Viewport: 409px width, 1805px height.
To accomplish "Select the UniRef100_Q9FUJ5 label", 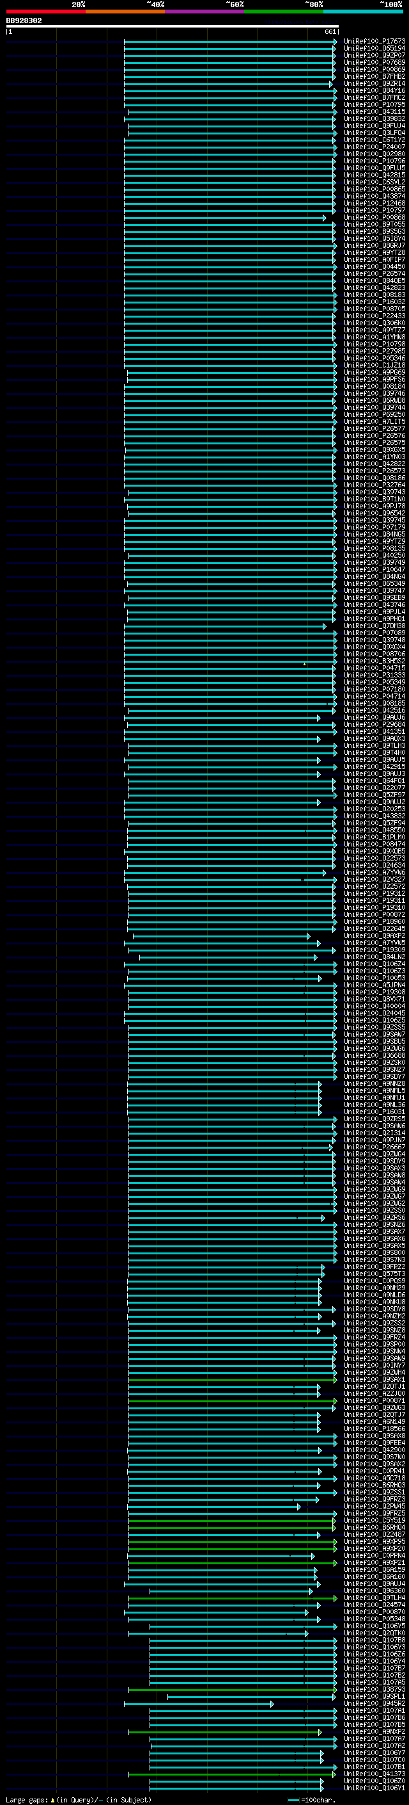I will (374, 168).
